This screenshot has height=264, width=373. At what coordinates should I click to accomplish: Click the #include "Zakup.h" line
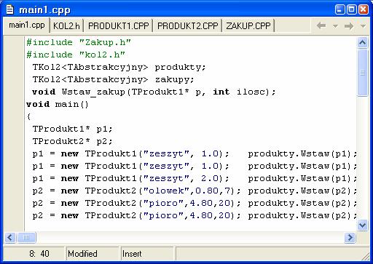[79, 42]
